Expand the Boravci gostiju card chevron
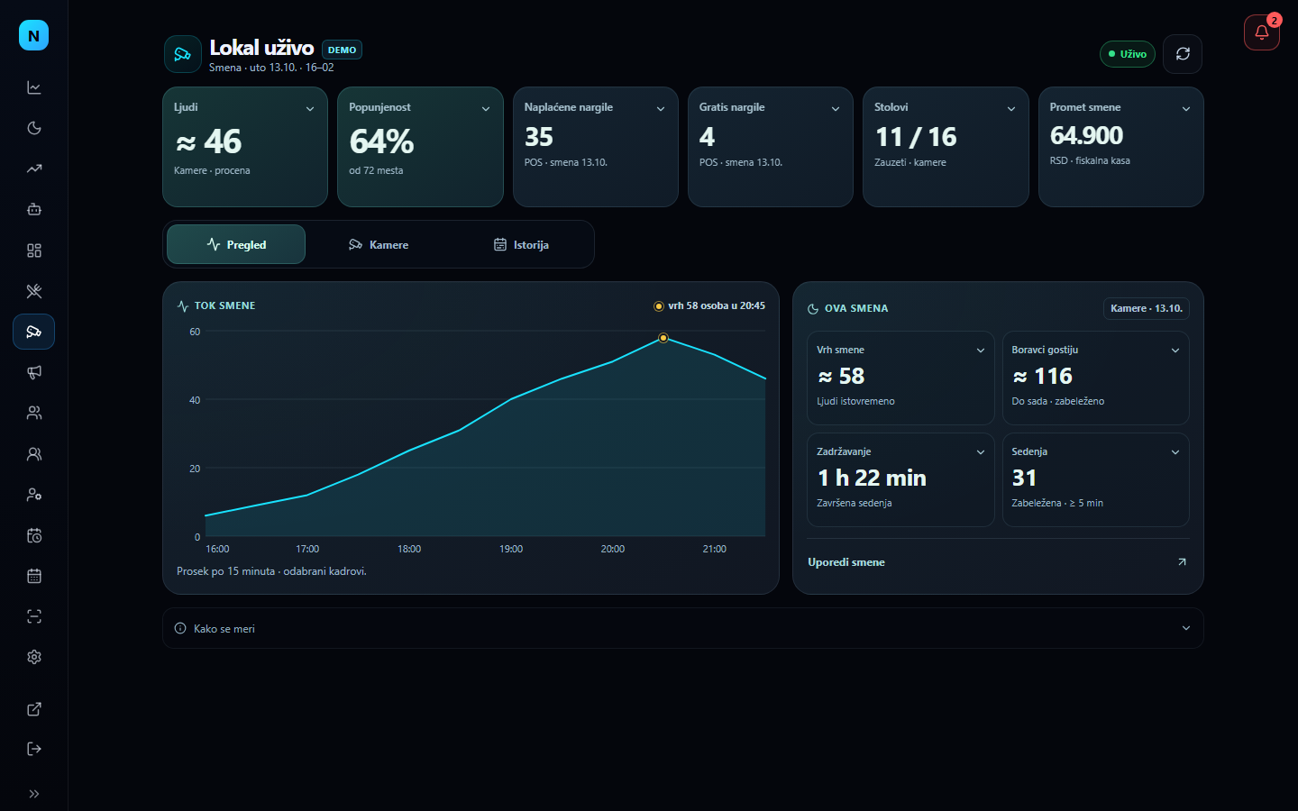This screenshot has height=811, width=1298. [x=1175, y=351]
